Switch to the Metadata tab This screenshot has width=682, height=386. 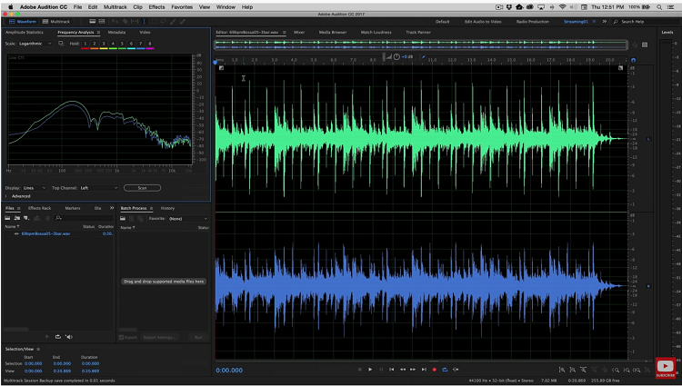116,32
